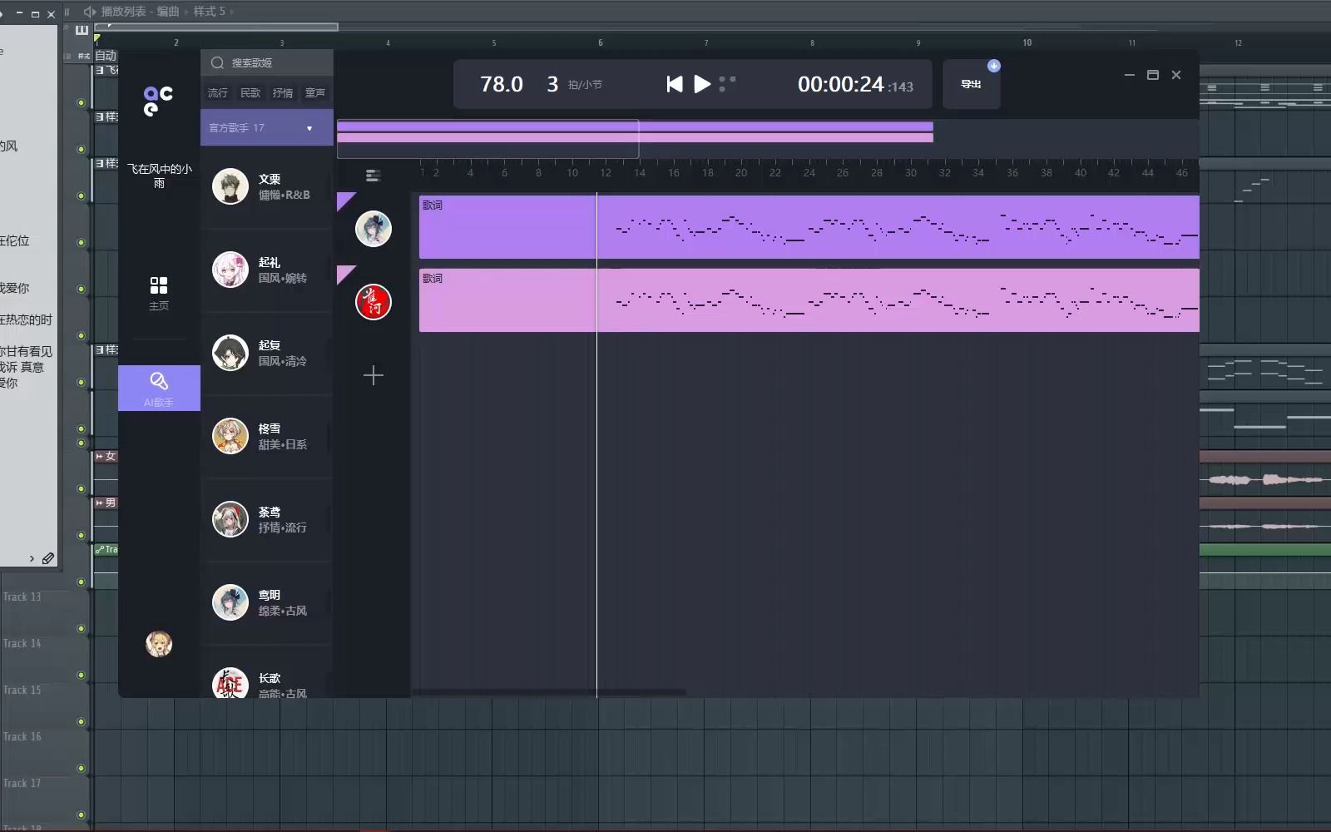Click the pencil edit icon in left panel
Image resolution: width=1331 pixels, height=832 pixels.
click(x=48, y=558)
